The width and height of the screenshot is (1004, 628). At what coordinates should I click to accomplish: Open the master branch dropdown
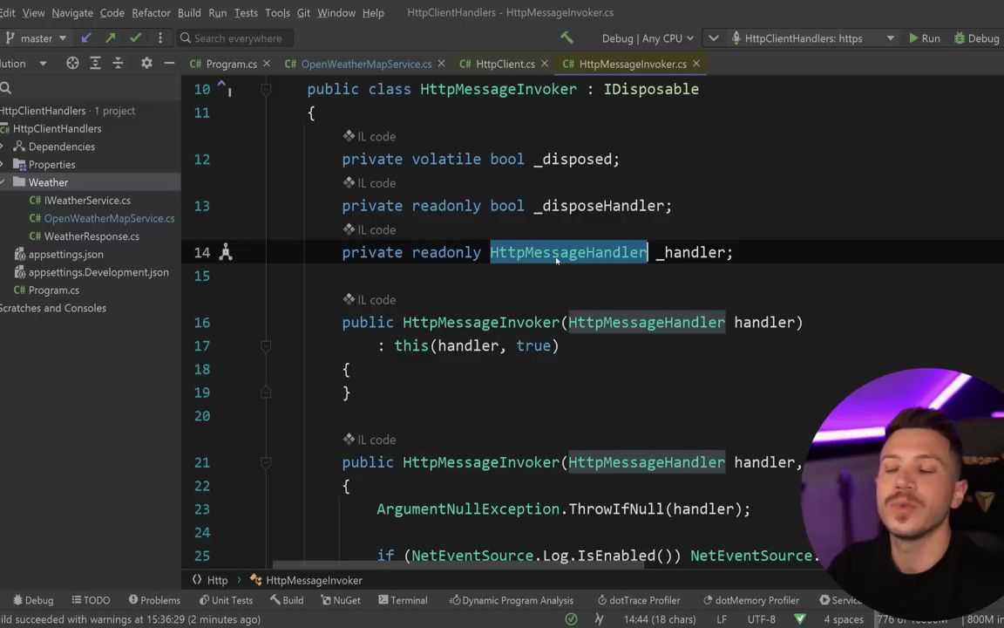point(37,38)
